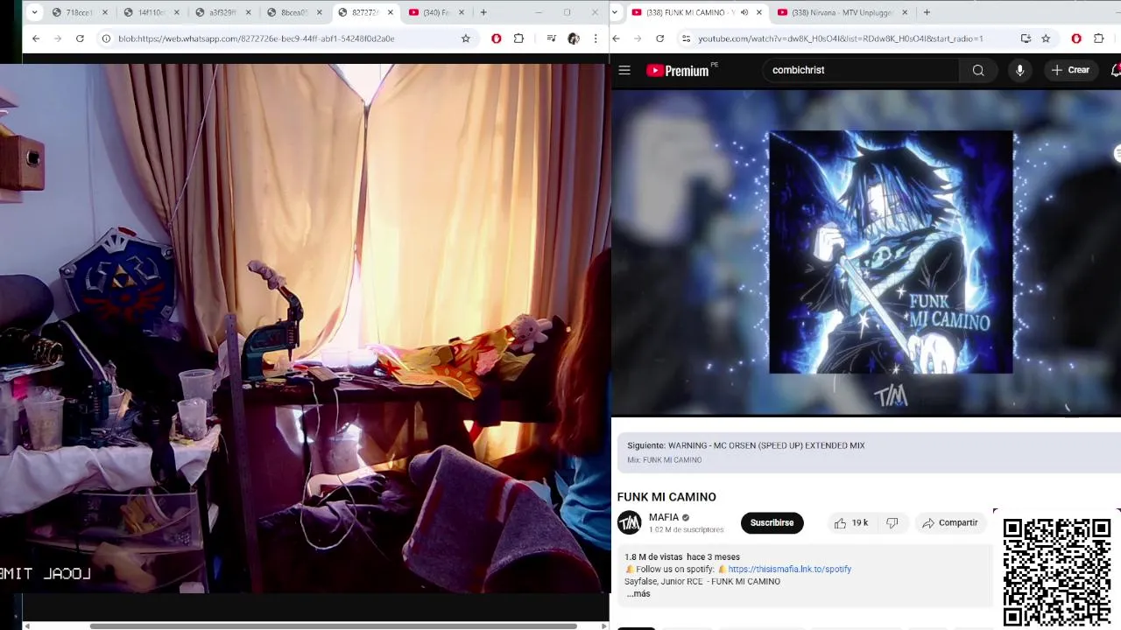Open the Opera extension icon in WhatsApp window
The width and height of the screenshot is (1121, 630).
[497, 38]
